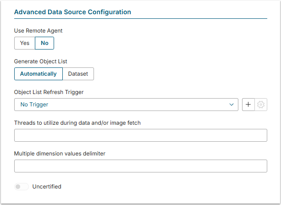Click the gear icon beside the trigger dropdown

coord(261,105)
